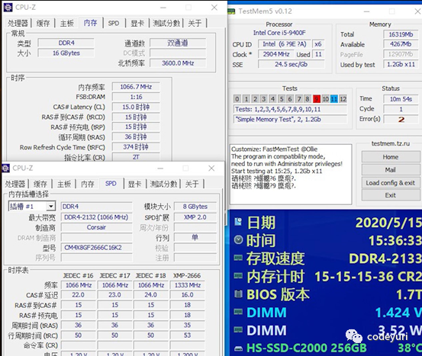Switch to 内存 tab in lower CPU-Z window
Image resolution: width=422 pixels, height=356 pixels.
[88, 184]
